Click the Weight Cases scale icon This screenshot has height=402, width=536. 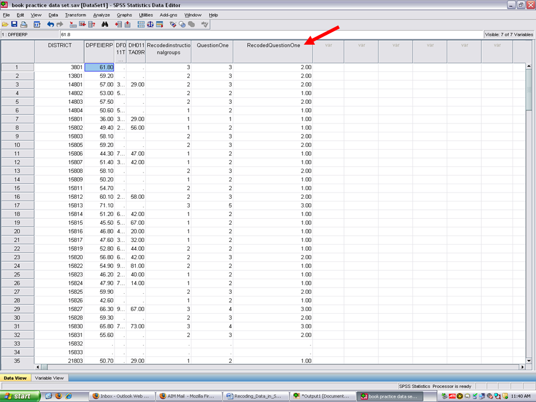point(150,25)
